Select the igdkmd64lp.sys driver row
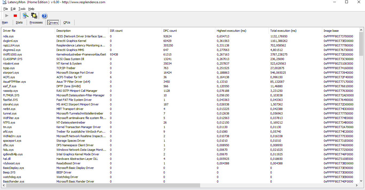The width and height of the screenshot is (365, 190). 180,154
